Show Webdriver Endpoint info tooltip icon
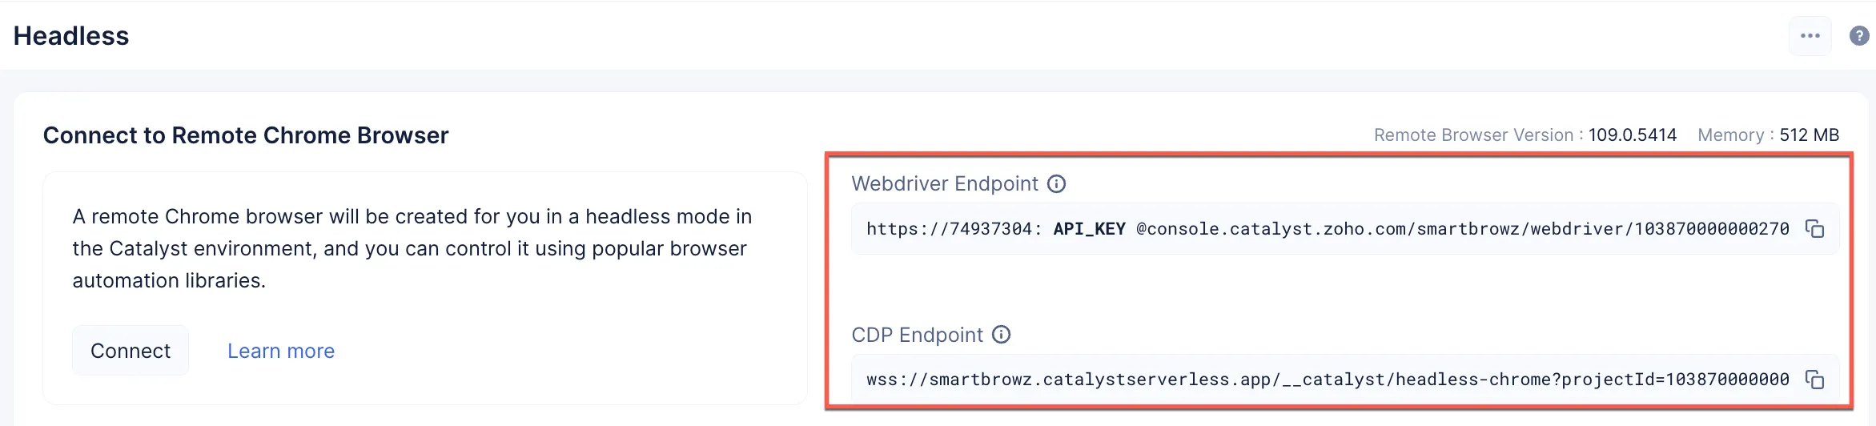This screenshot has width=1876, height=426. (x=1056, y=184)
